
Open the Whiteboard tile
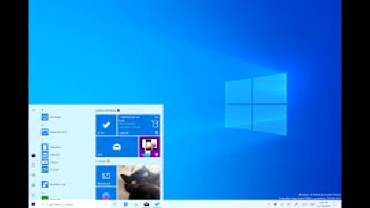[x=106, y=176]
